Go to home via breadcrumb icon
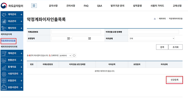The height and width of the screenshot is (98, 188). pyautogui.click(x=155, y=19)
